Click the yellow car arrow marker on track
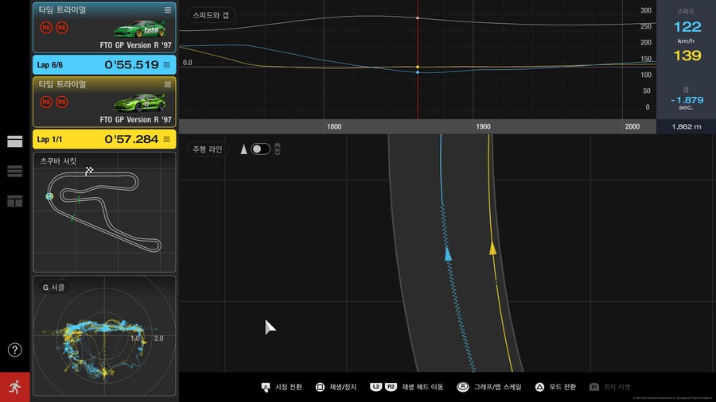The height and width of the screenshot is (402, 716). [492, 249]
